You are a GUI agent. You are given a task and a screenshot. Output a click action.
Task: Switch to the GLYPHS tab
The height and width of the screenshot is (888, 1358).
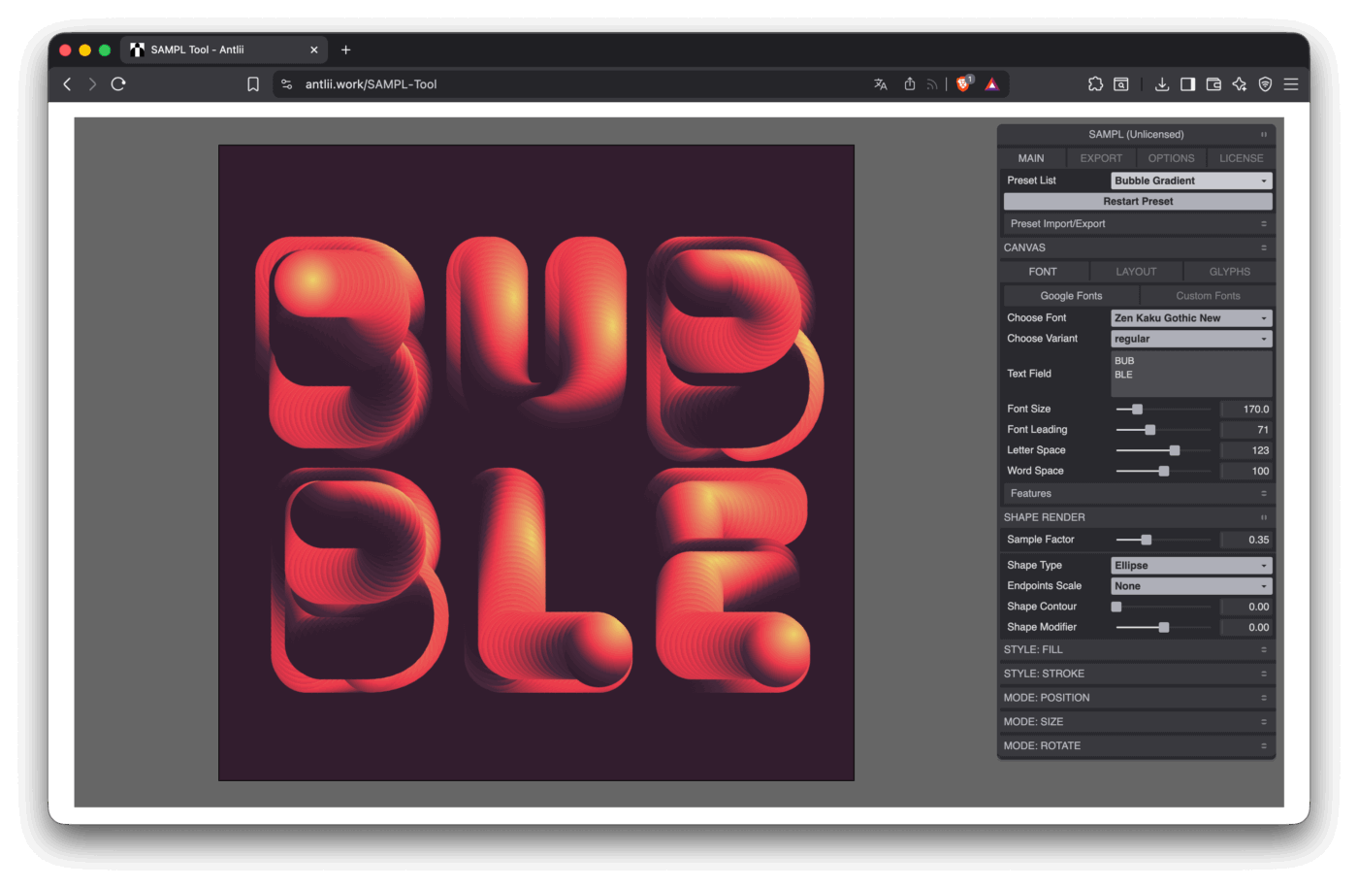(1229, 272)
